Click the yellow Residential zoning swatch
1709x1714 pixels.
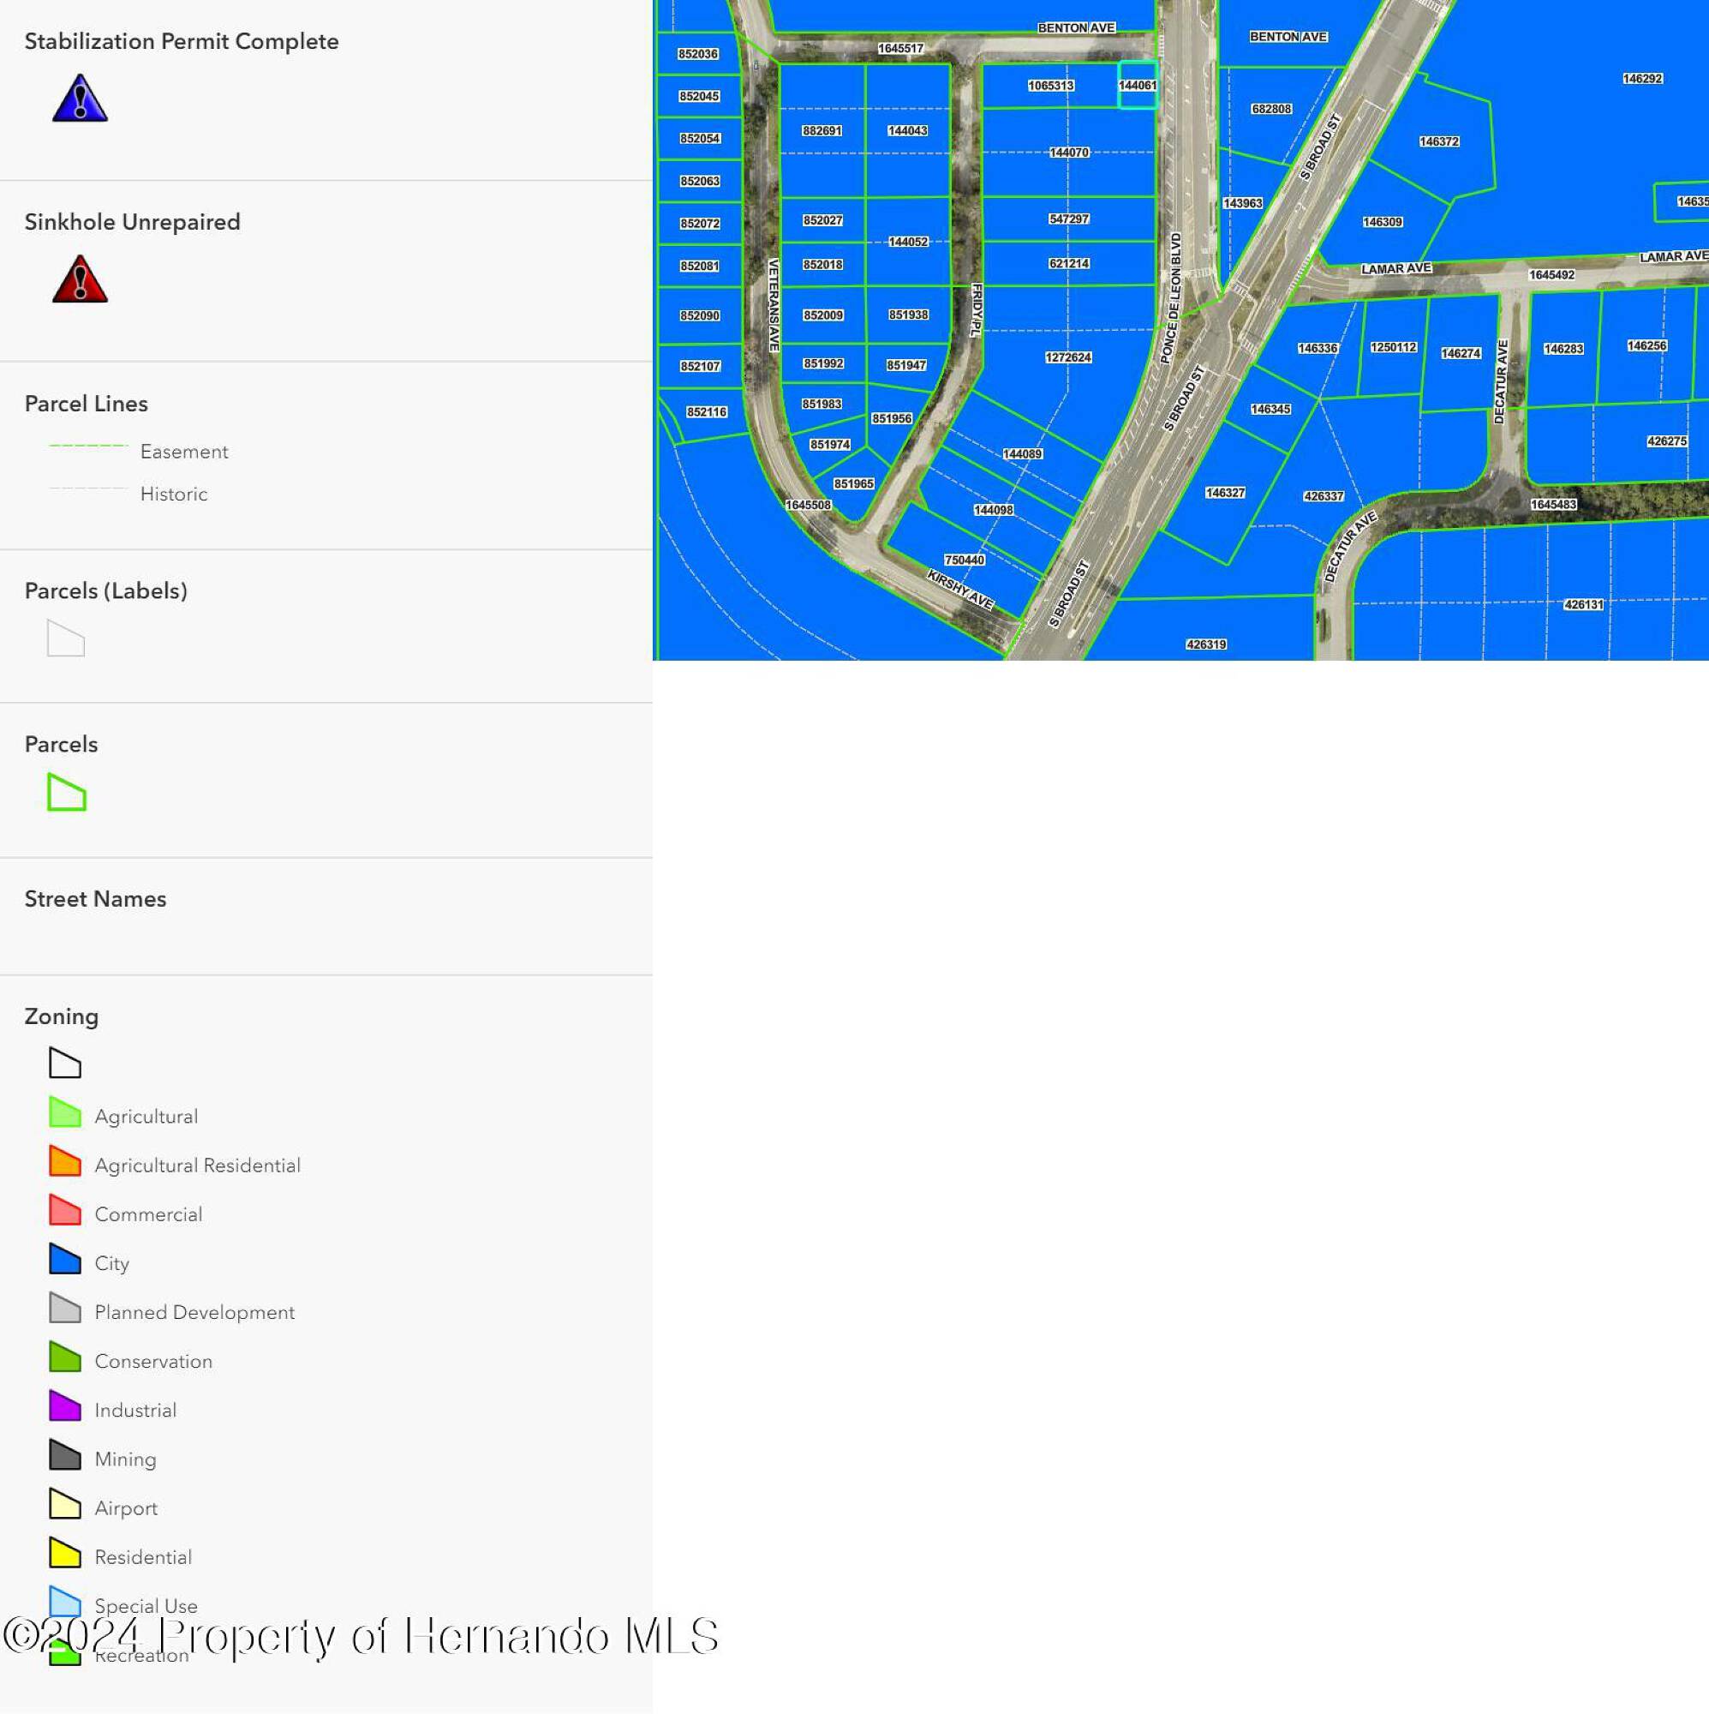coord(65,1553)
